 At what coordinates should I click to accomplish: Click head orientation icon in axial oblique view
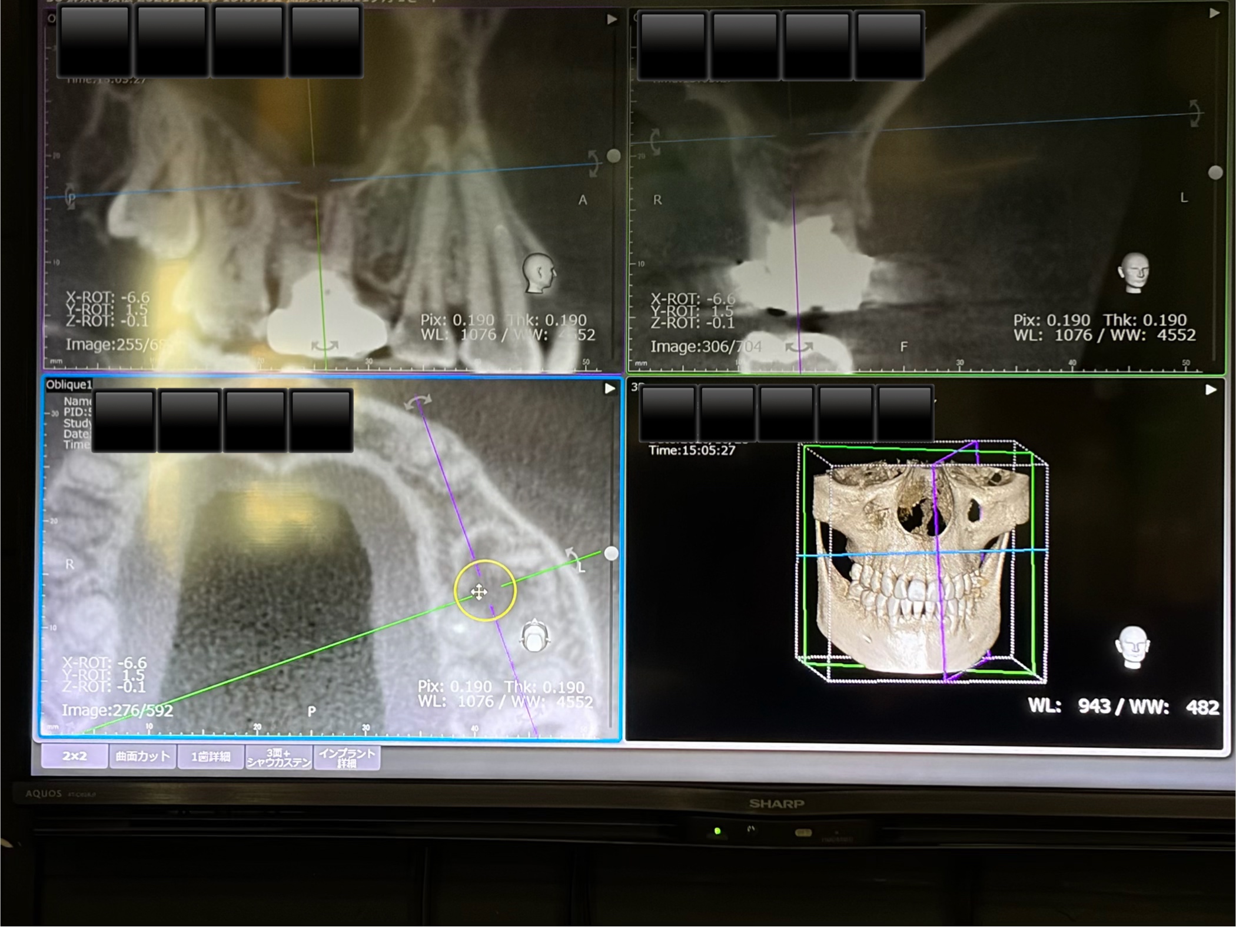tap(534, 635)
